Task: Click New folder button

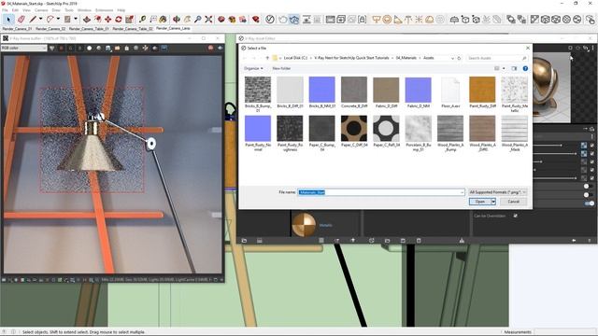Action: [x=281, y=68]
